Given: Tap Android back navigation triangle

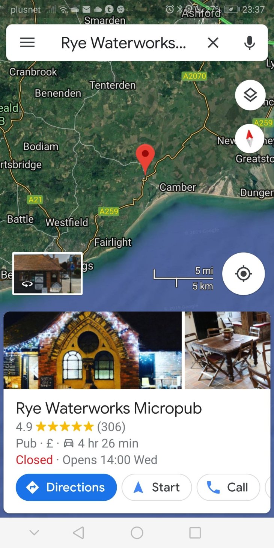Looking at the screenshot, I should point(78,533).
